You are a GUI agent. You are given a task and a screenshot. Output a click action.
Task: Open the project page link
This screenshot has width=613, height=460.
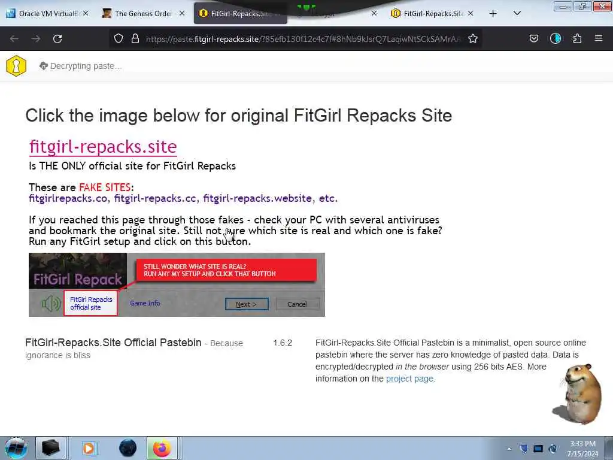pyautogui.click(x=409, y=379)
